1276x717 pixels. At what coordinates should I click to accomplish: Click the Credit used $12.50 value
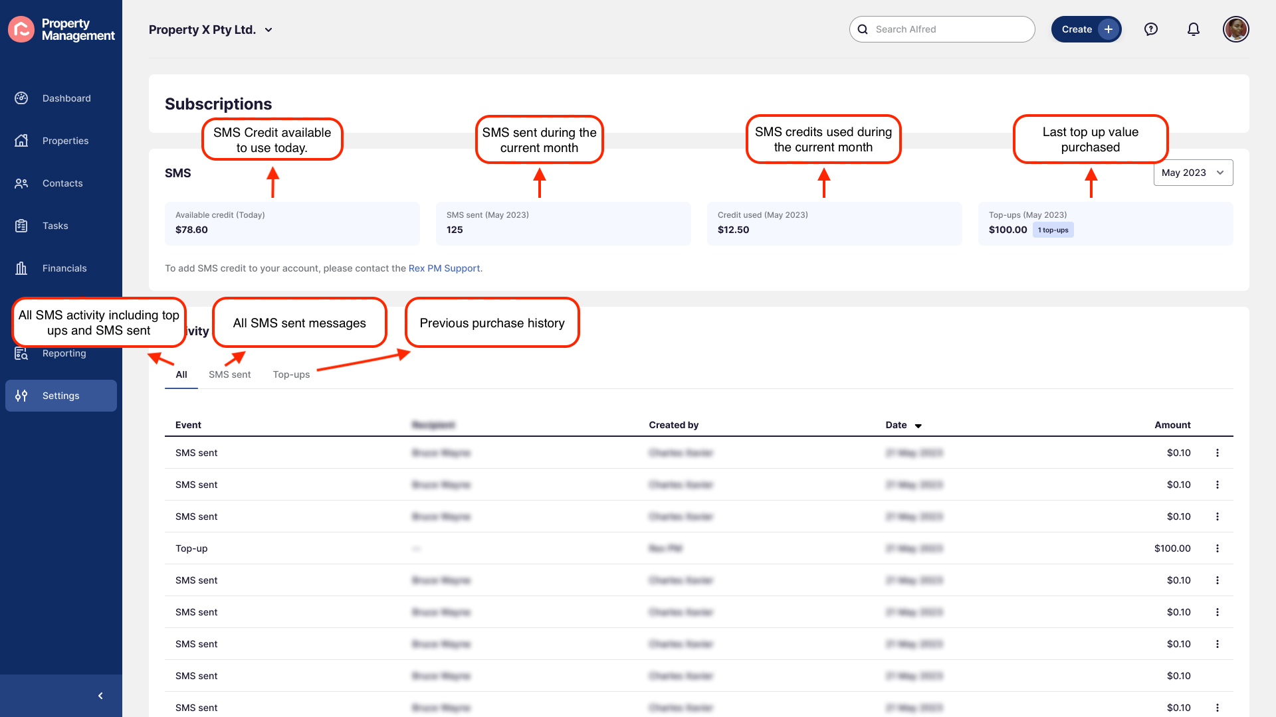click(733, 230)
